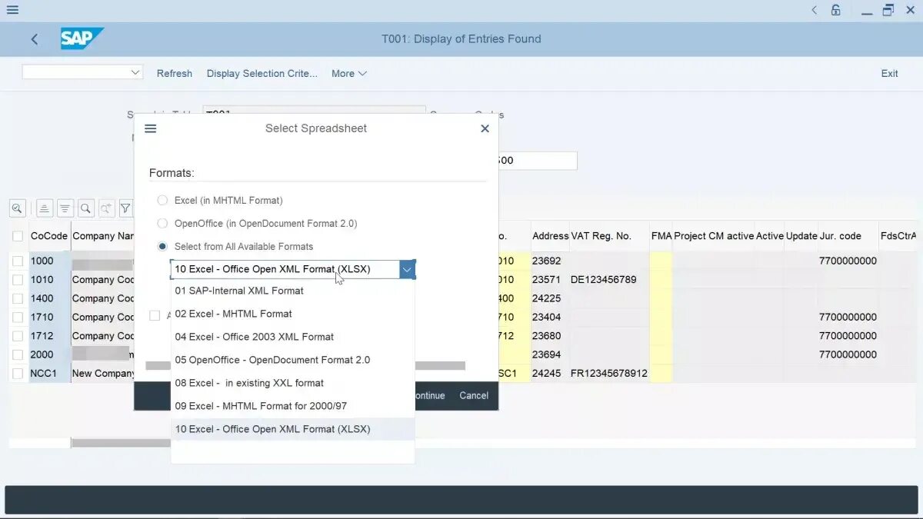Click the format combo box showing XLSX
923x519 pixels.
[x=285, y=269]
